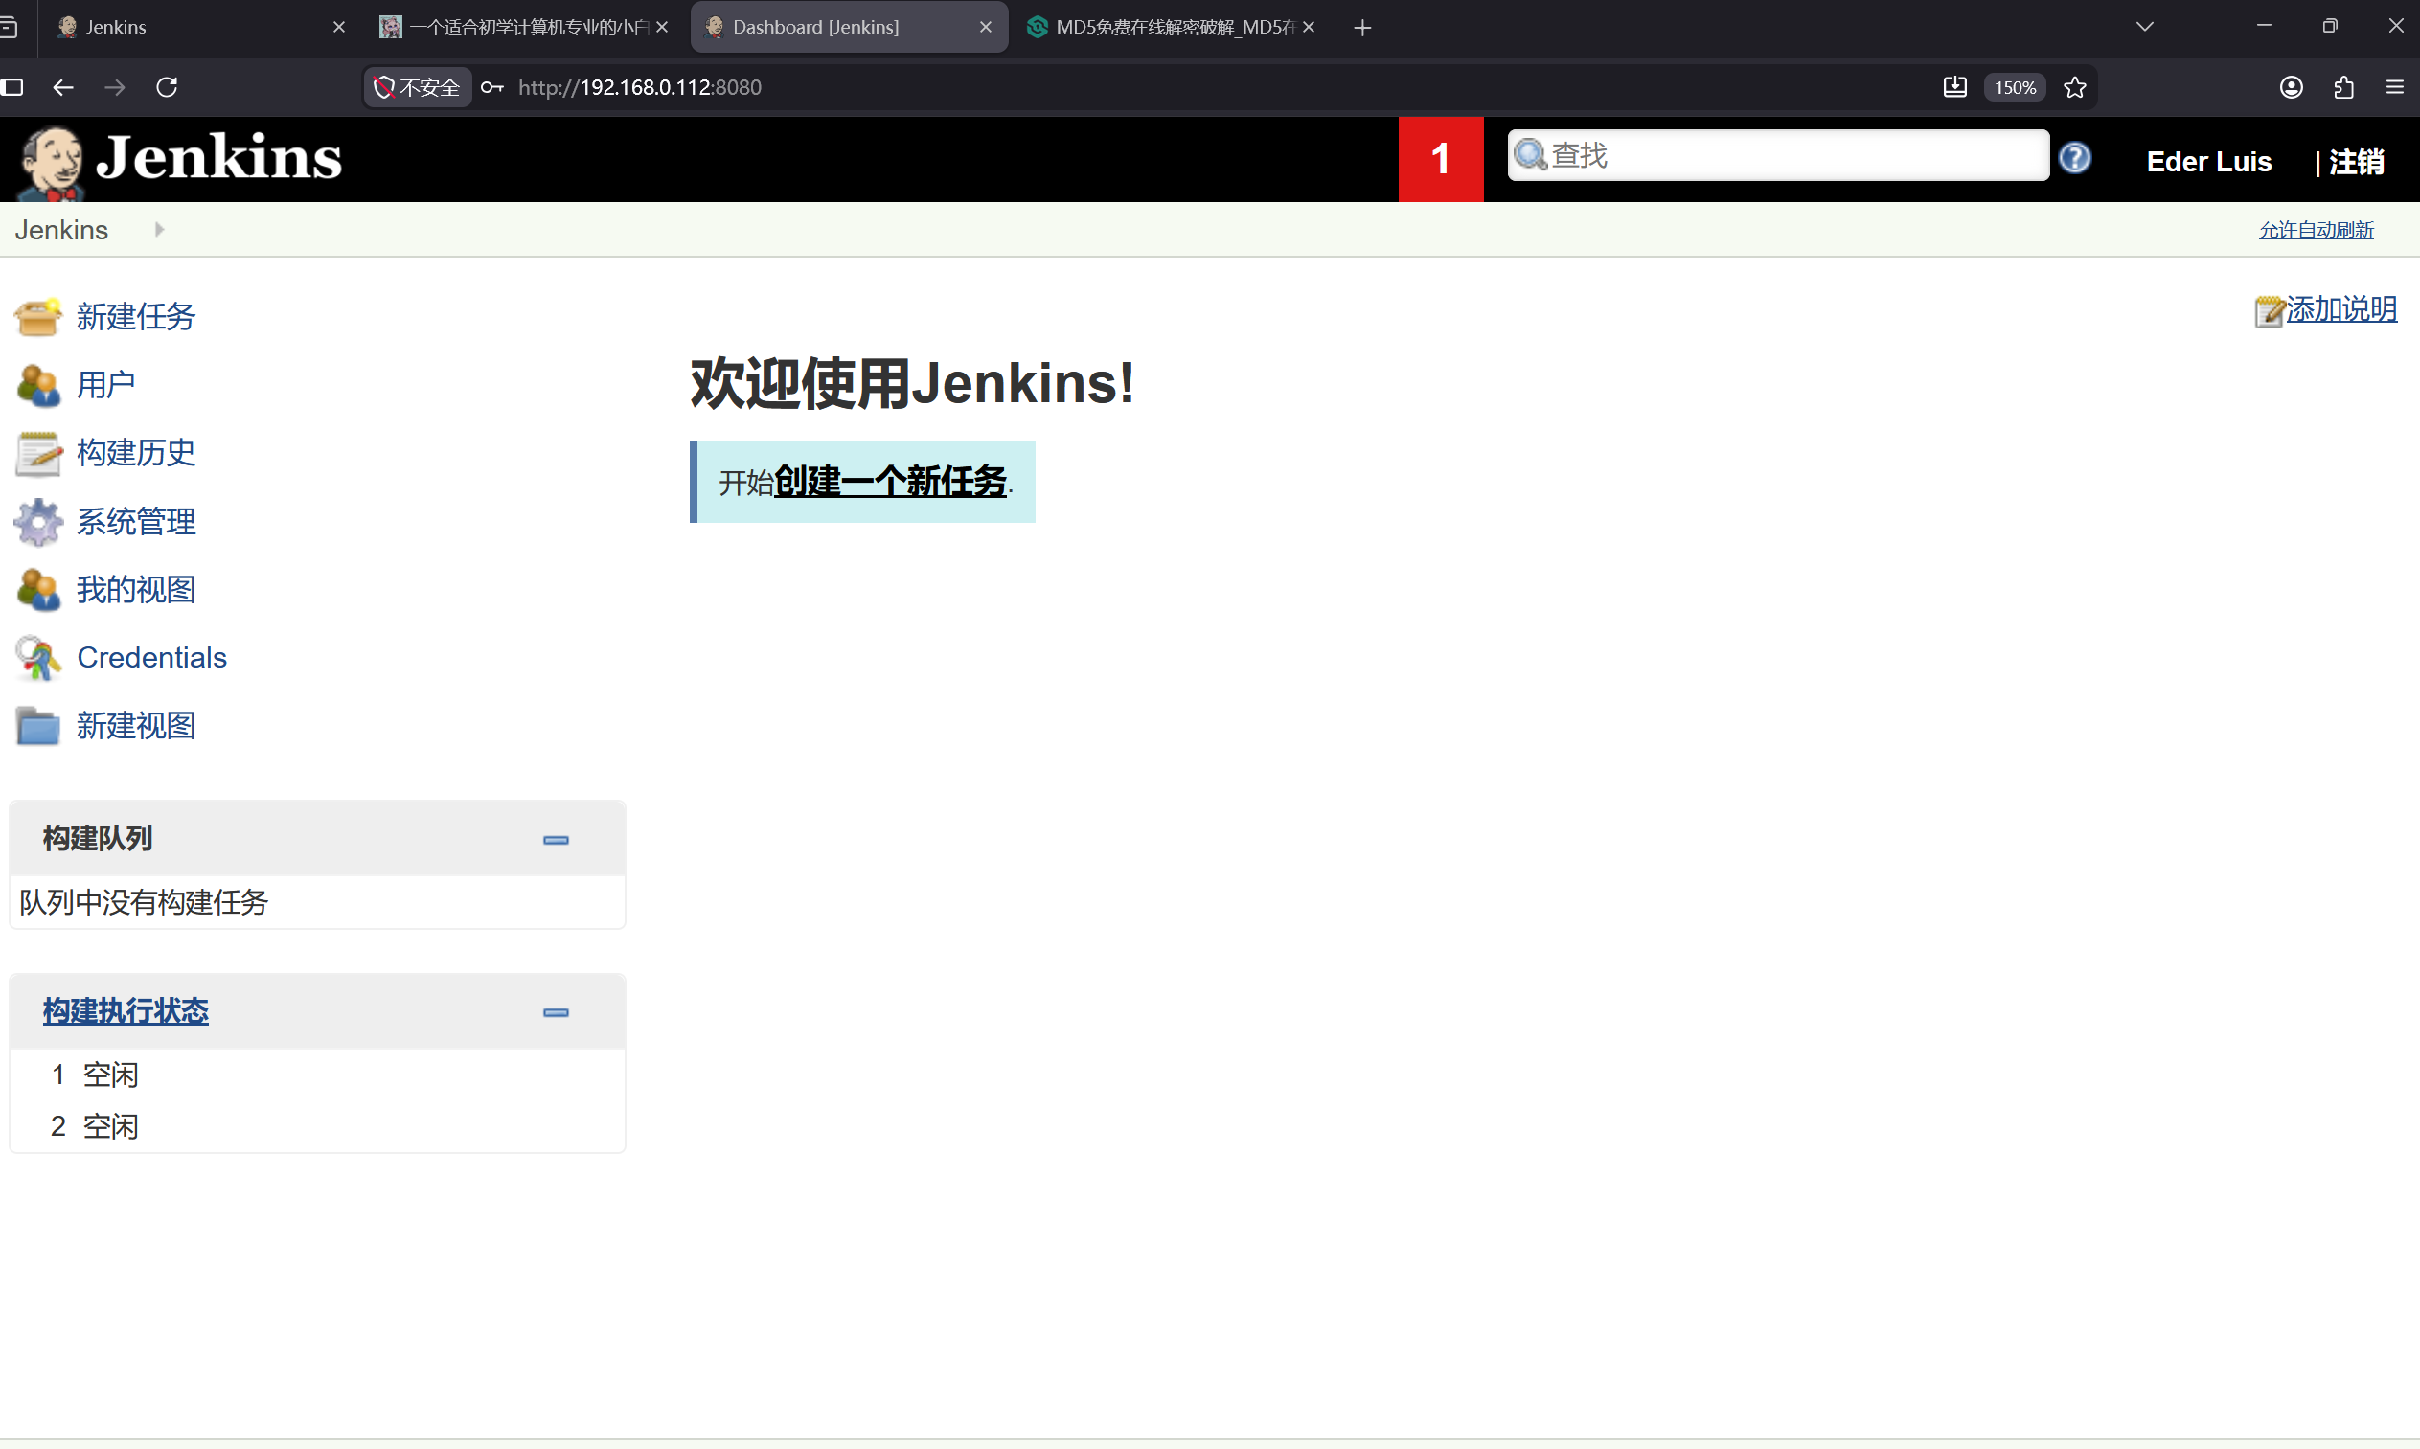Click the saved-password key icon in address bar

coord(491,87)
